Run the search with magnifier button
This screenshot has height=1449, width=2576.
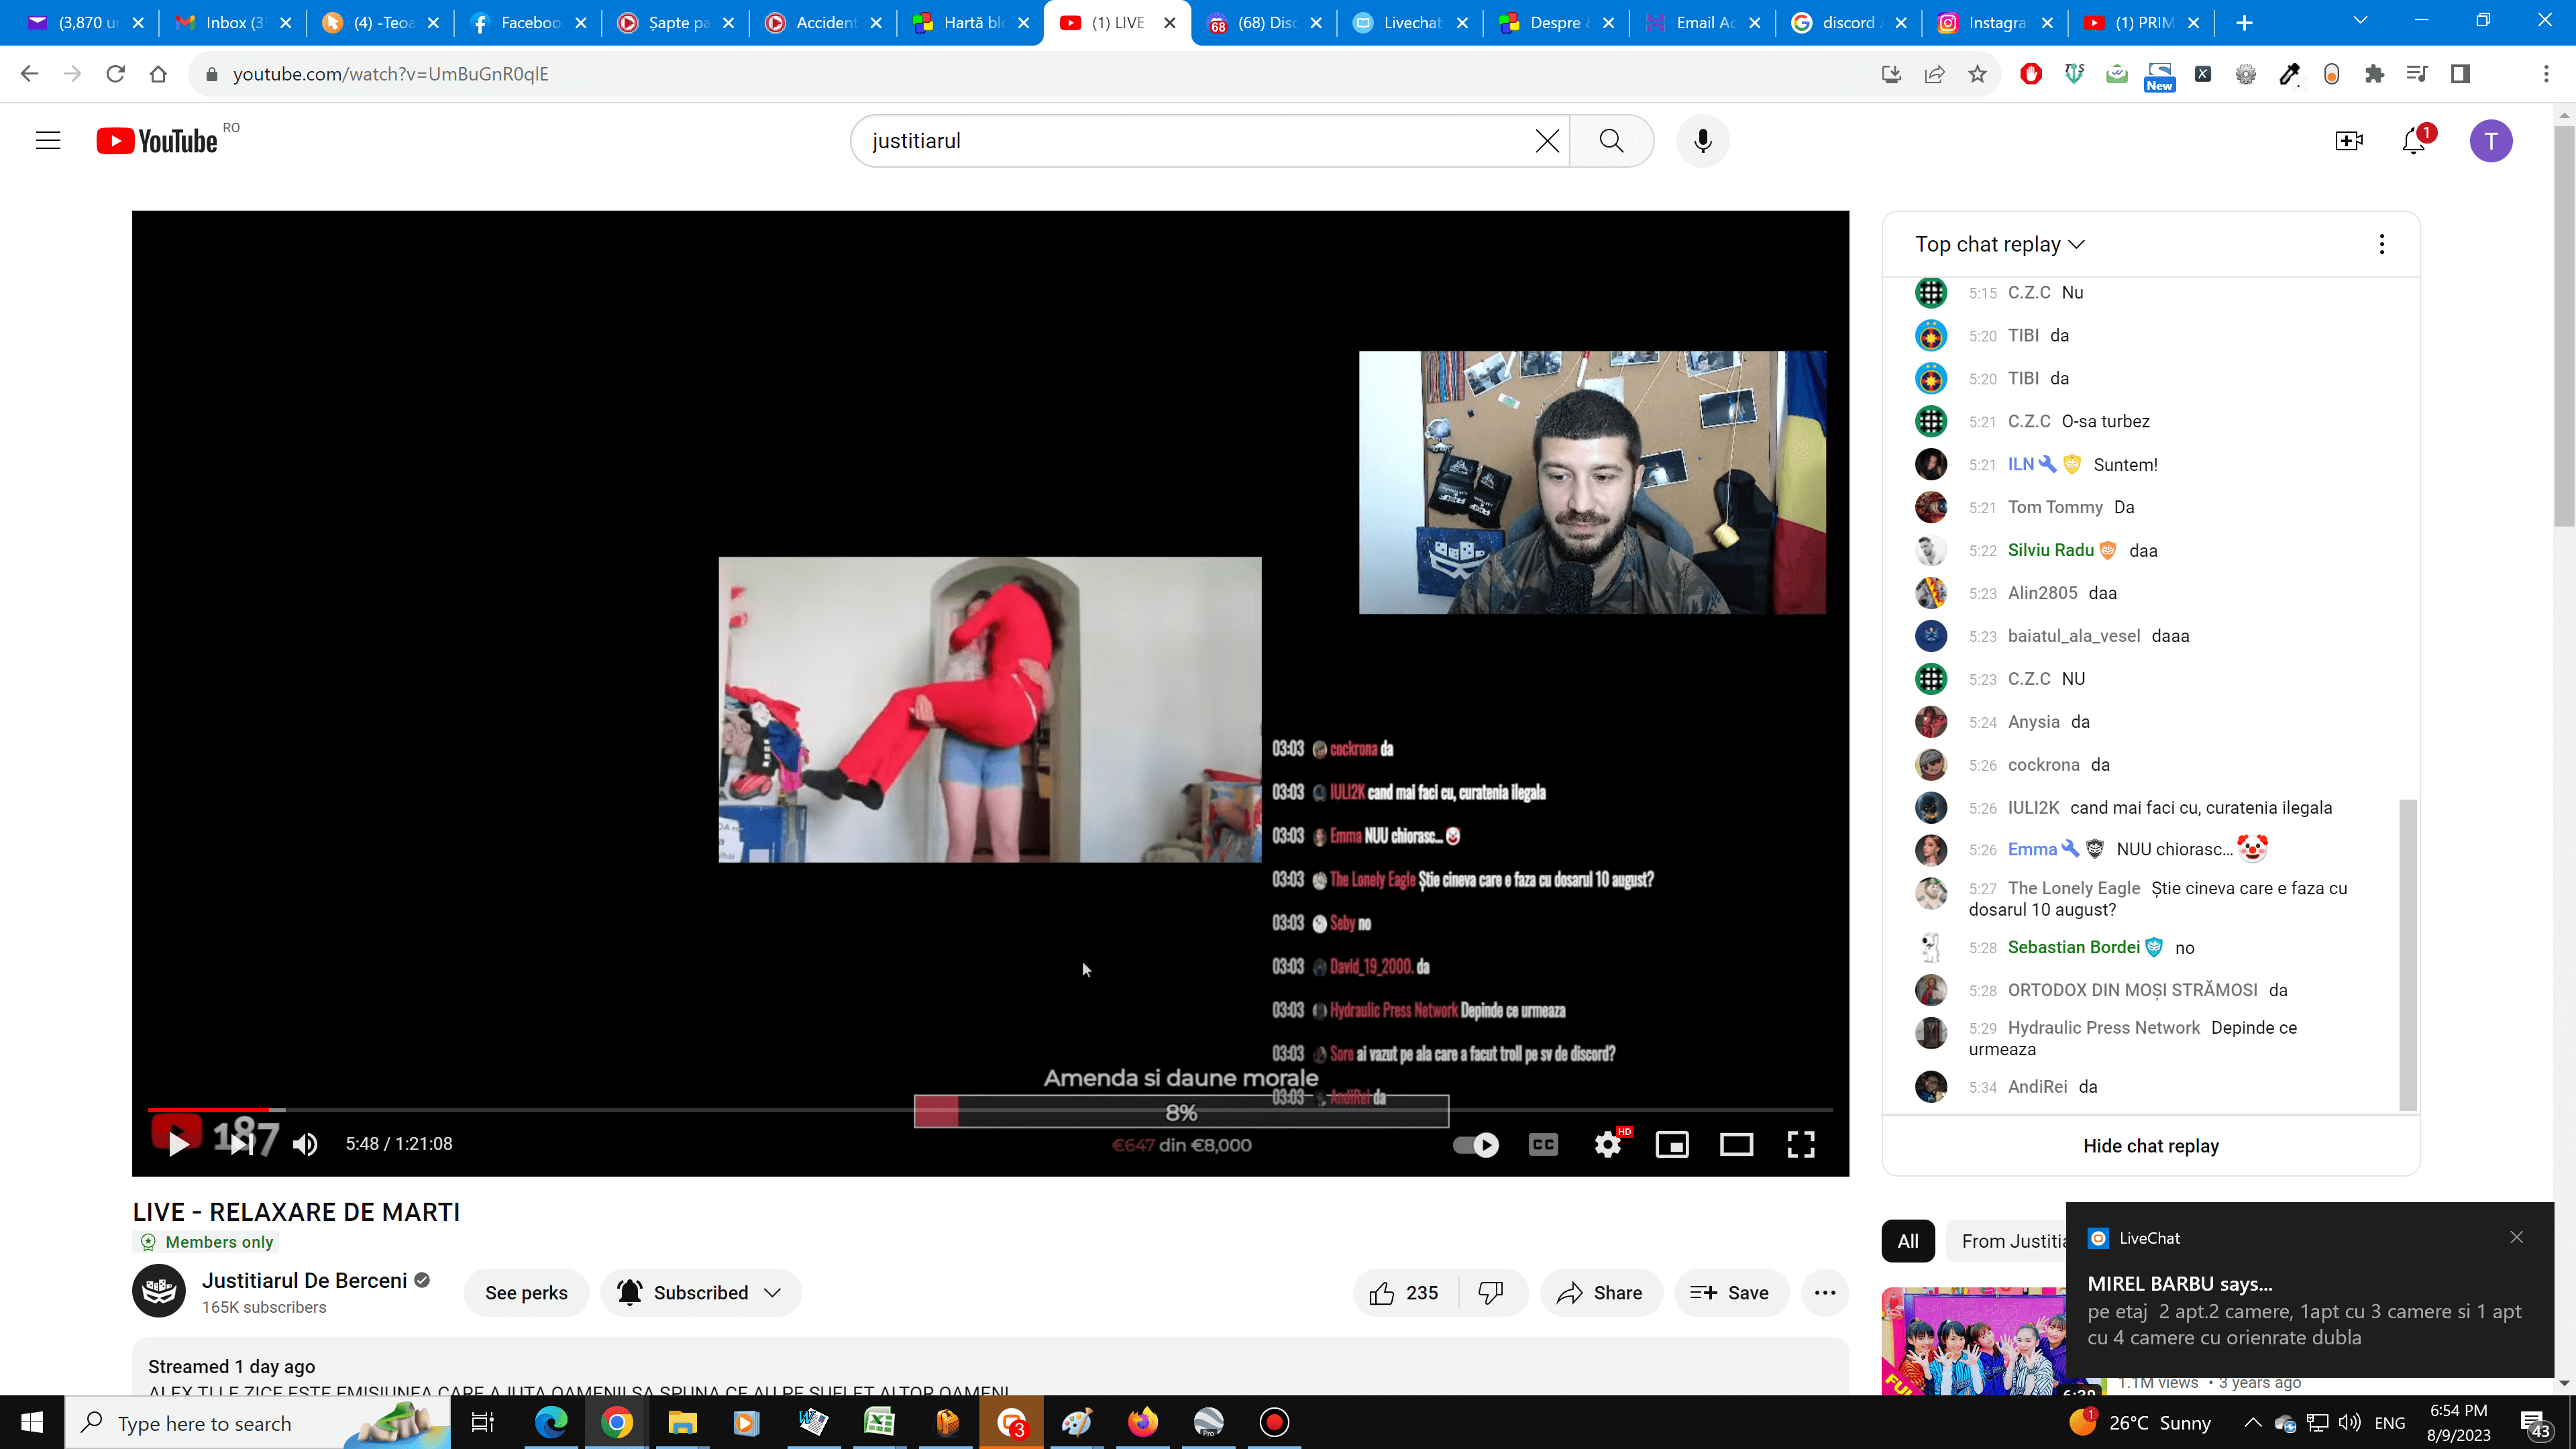(1611, 141)
